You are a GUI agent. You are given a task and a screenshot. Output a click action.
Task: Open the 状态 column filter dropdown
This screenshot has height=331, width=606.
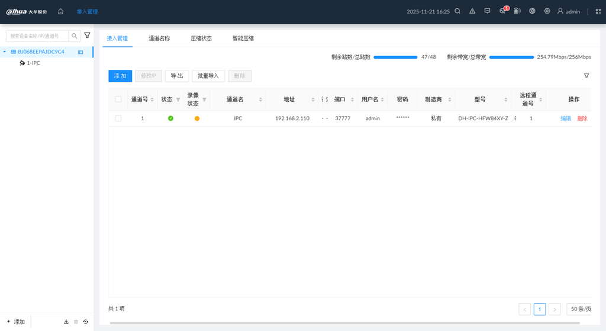[x=178, y=99]
